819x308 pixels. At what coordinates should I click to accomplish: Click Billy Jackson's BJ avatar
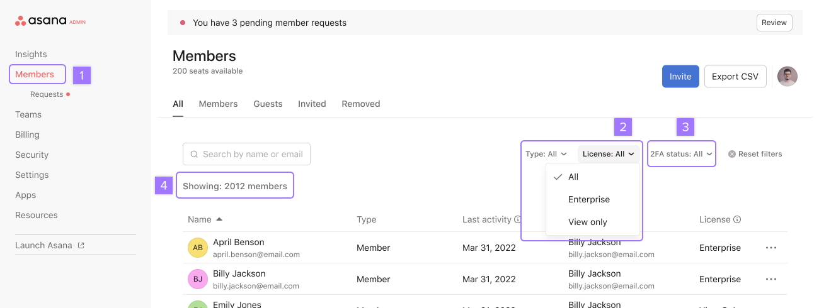click(198, 279)
